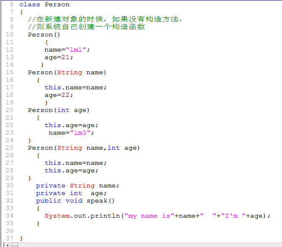Click line number 37 in gutter

pos(10,238)
